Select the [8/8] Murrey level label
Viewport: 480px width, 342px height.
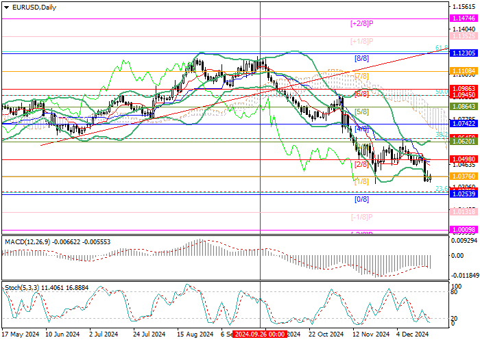[x=362, y=59]
